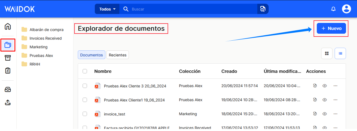
Task: Switch to the Recientes tab
Action: [x=118, y=55]
